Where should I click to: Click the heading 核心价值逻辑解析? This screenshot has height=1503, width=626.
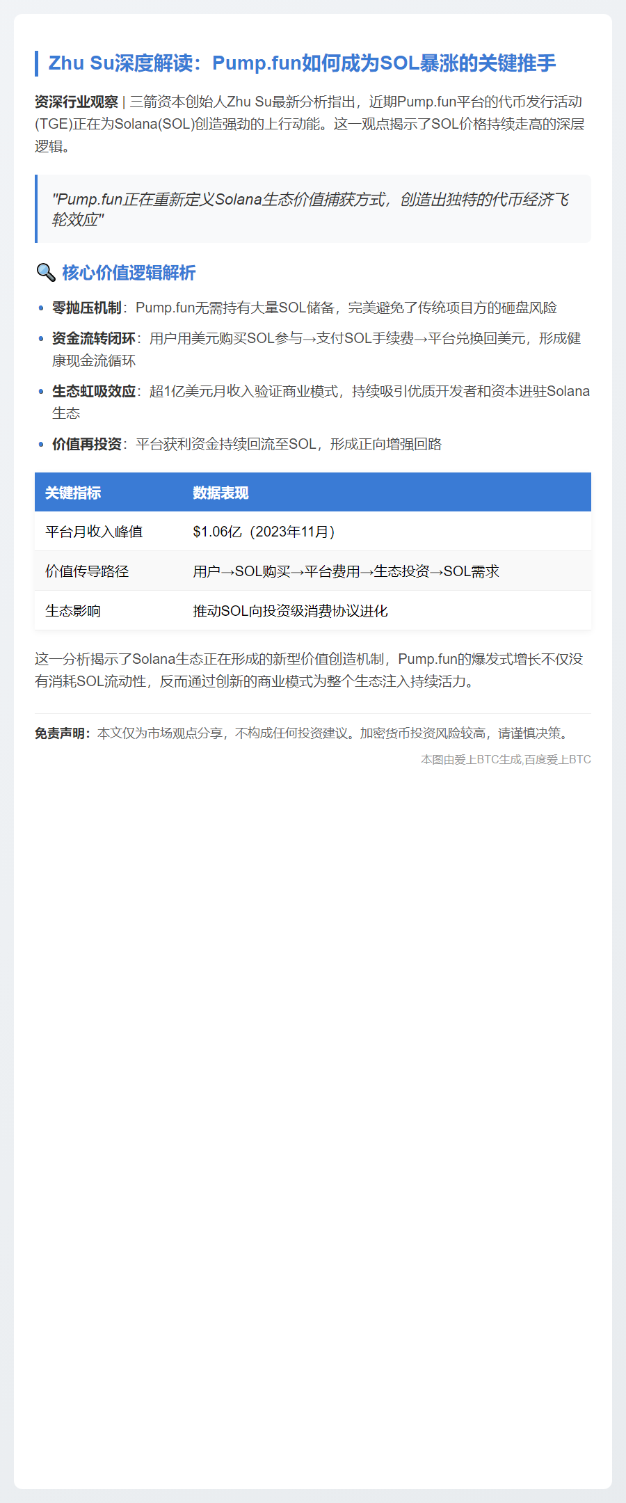point(129,273)
